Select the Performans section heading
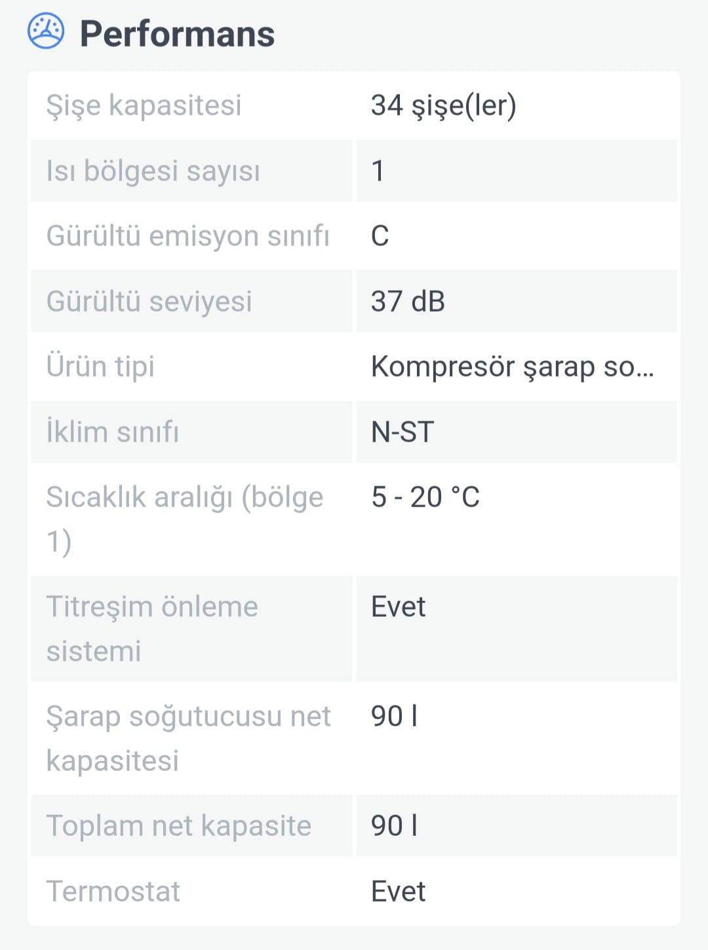Image resolution: width=708 pixels, height=950 pixels. coord(177,33)
